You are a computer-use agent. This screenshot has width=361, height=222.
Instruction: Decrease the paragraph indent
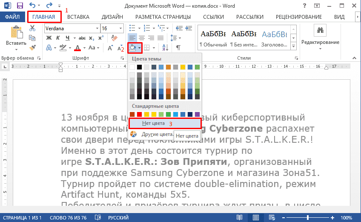(179, 28)
